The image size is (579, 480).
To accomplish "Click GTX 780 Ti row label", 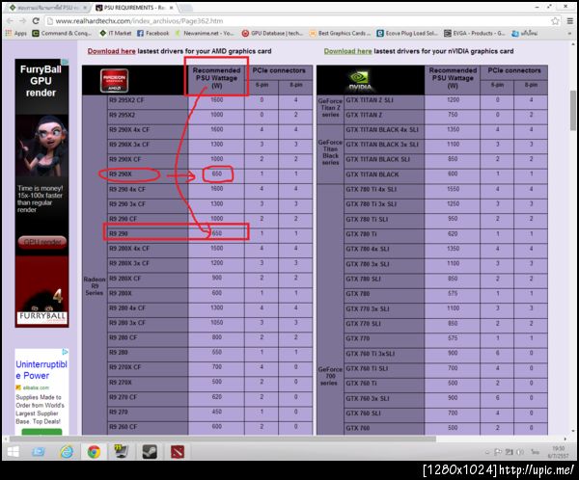I will pos(362,234).
